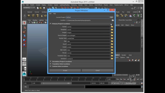165x93 pixels.
Task: Switch to the Render layer tab
Action: pyautogui.click(x=124, y=55)
